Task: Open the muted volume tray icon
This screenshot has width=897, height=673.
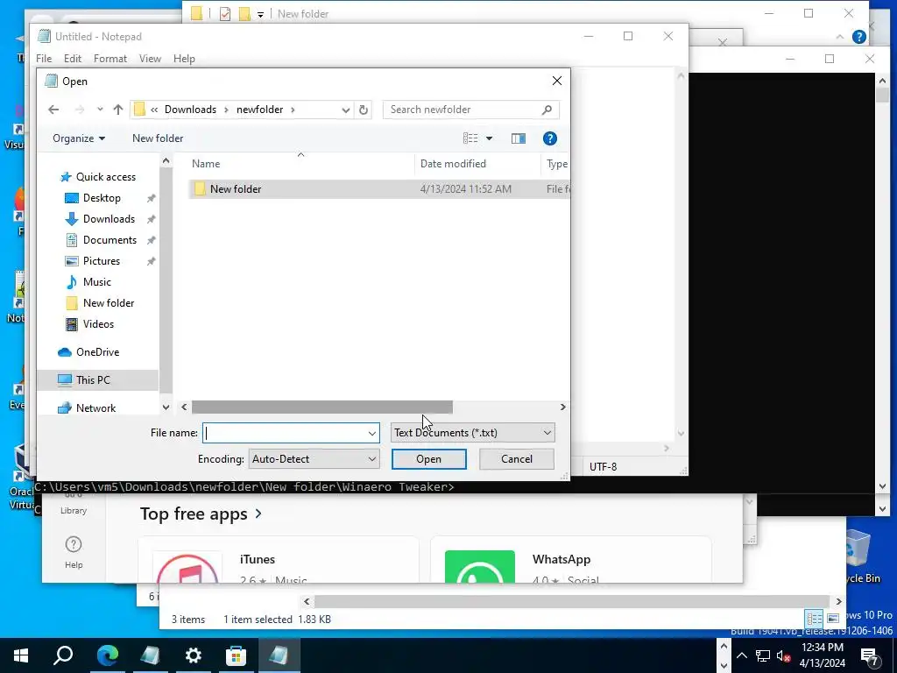Action: [784, 655]
